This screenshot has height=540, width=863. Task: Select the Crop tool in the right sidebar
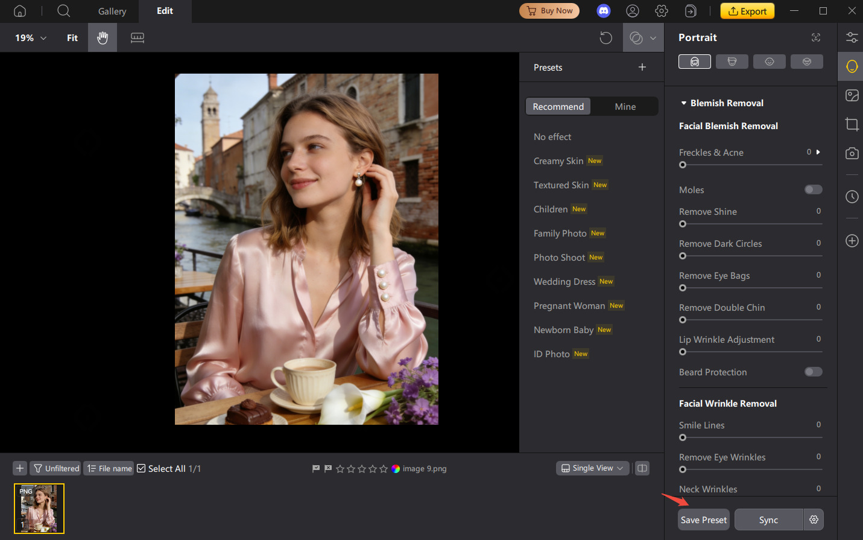pos(852,124)
